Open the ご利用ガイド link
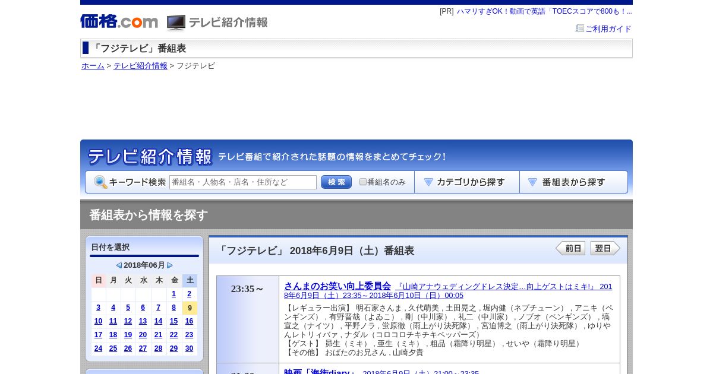Image resolution: width=713 pixels, height=374 pixels. coord(608,28)
